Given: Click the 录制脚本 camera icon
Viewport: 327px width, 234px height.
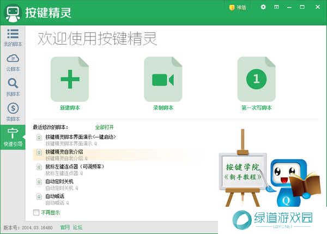Looking at the screenshot, I should [x=162, y=80].
